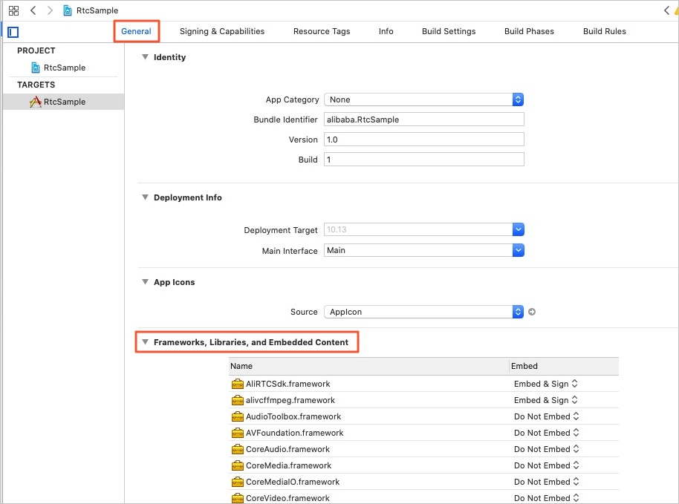This screenshot has height=504, width=679.
Task: Click the Version field
Action: coord(424,140)
